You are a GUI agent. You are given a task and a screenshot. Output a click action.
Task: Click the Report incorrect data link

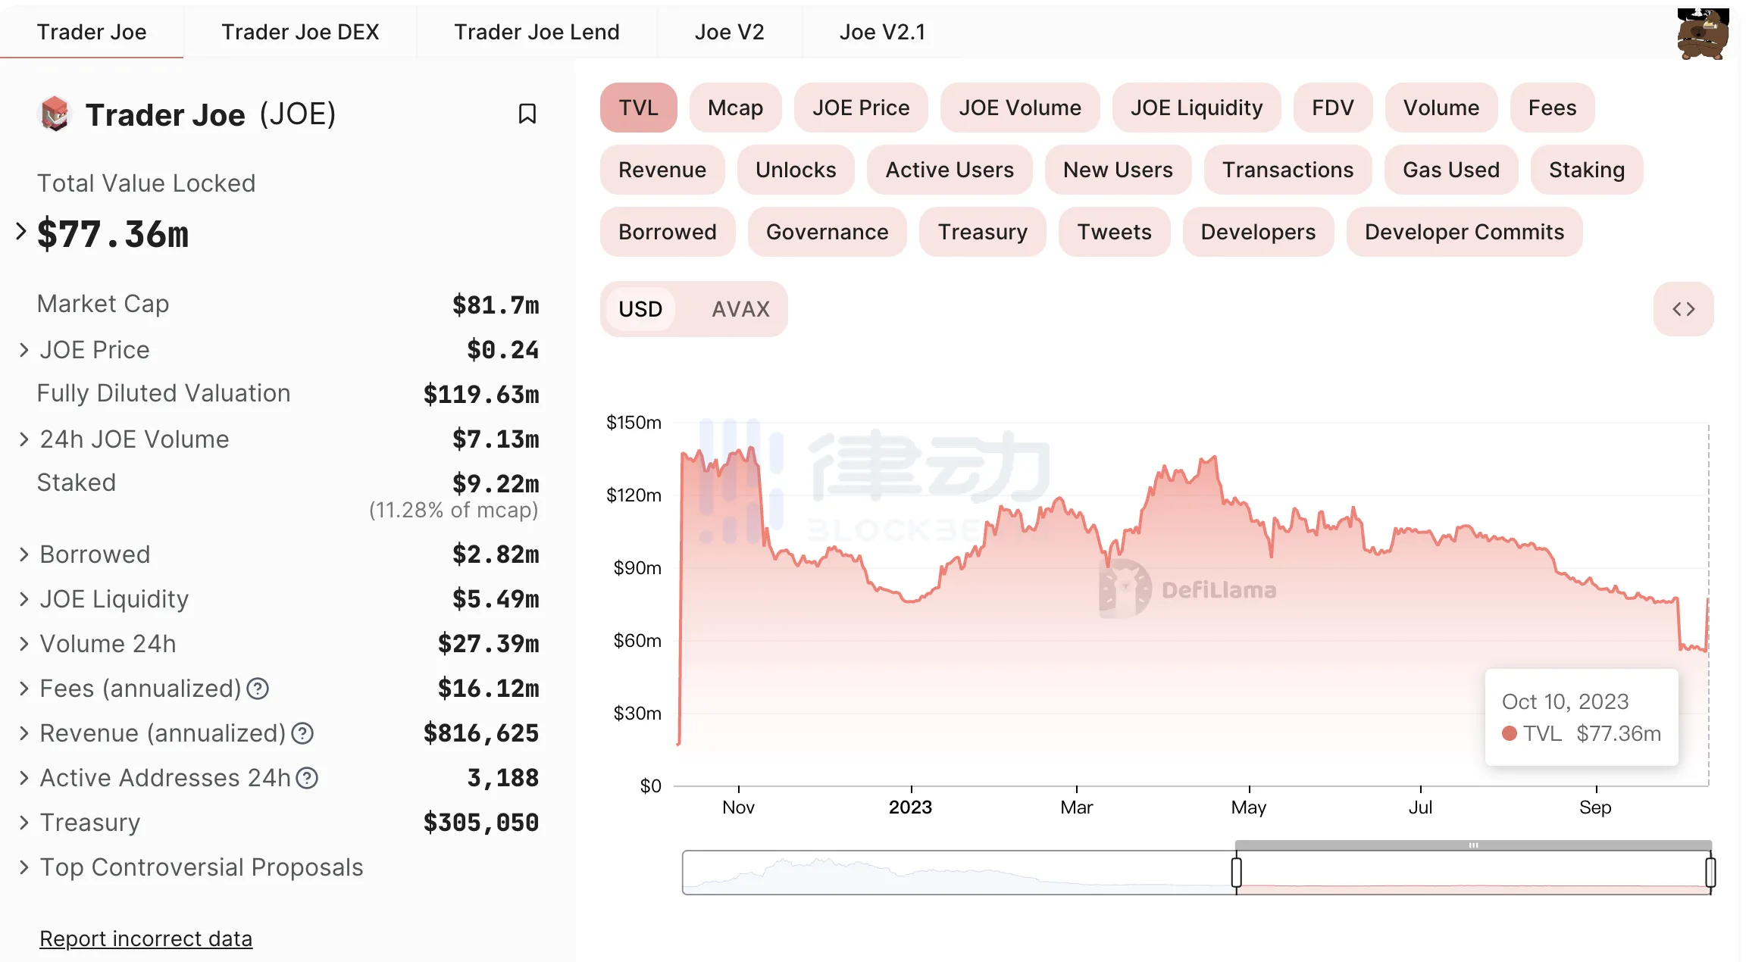point(145,939)
